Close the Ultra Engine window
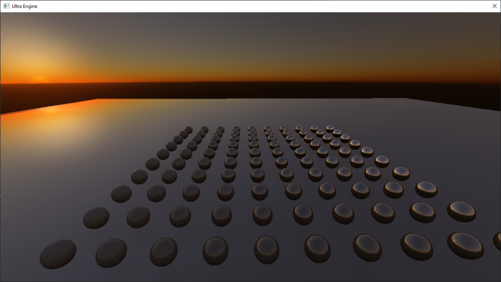The image size is (501, 282). coord(494,6)
